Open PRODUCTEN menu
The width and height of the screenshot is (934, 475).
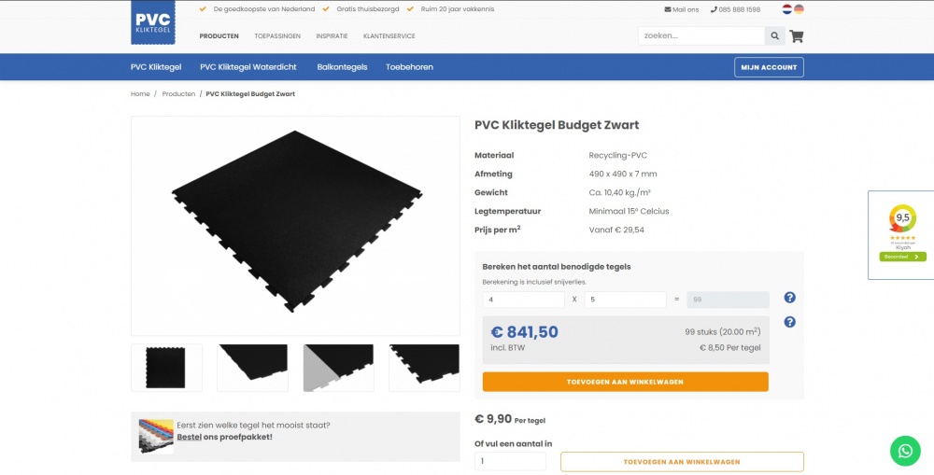click(x=219, y=36)
